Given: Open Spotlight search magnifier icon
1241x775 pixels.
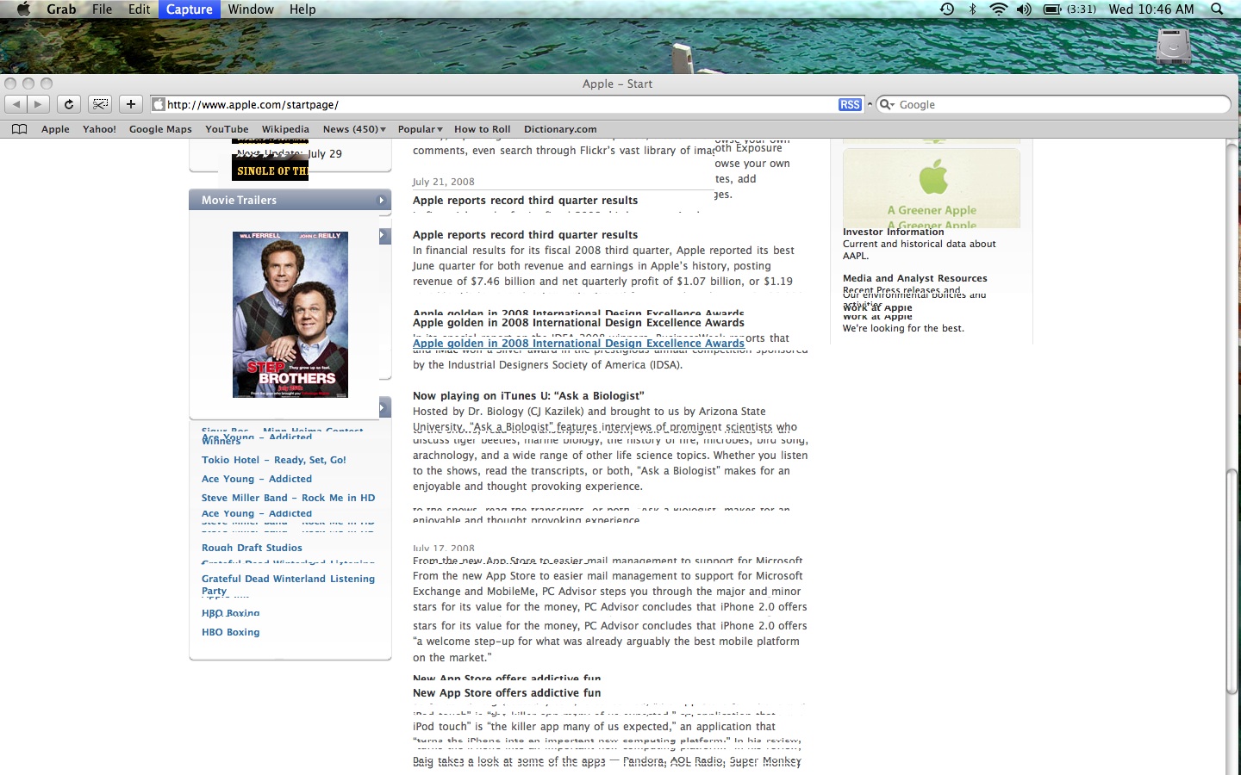Looking at the screenshot, I should pos(1217,9).
